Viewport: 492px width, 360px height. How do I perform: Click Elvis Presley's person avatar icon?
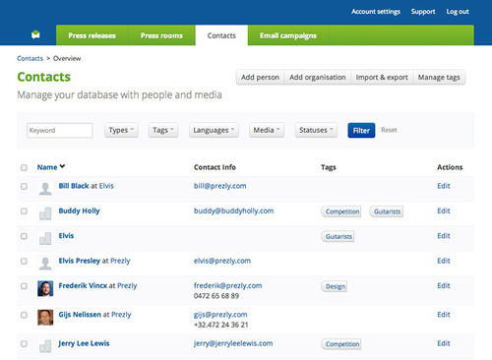[45, 264]
